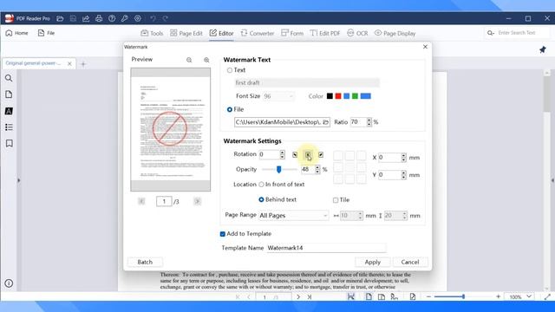Click the highlighted middle rotation preset icon
Image resolution: width=555 pixels, height=312 pixels.
(308, 154)
